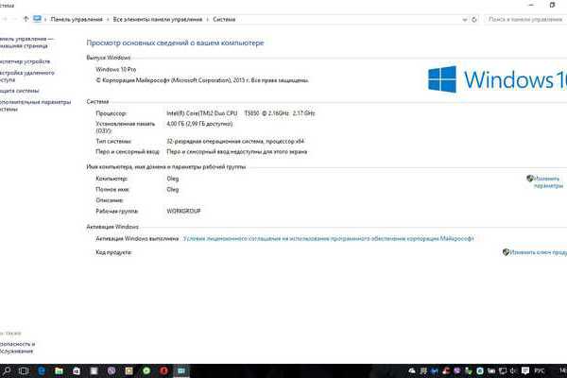Select the Код продукта label
This screenshot has width=567, height=378.
click(113, 252)
